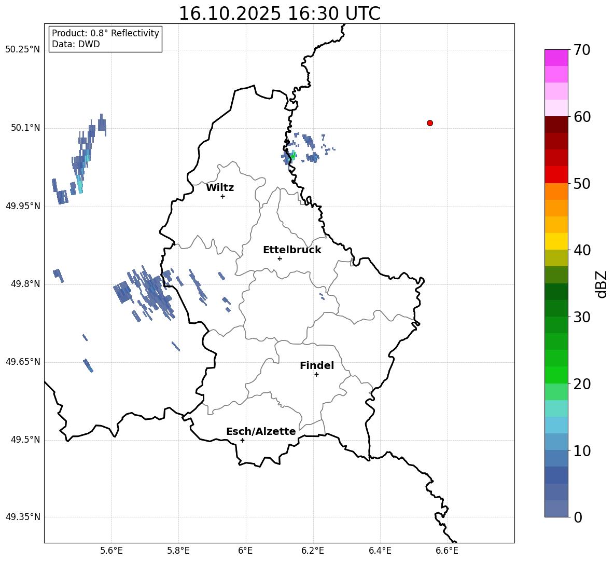Click the 6°E longitude label
Screen dimensions: 614x561
tap(245, 551)
